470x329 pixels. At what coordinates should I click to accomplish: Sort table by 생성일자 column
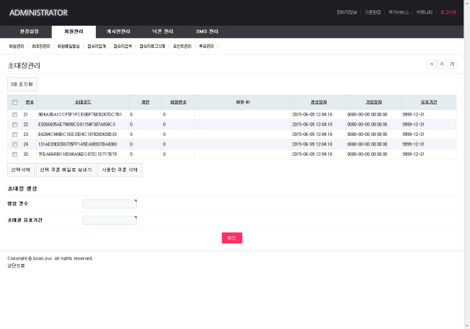pos(319,102)
